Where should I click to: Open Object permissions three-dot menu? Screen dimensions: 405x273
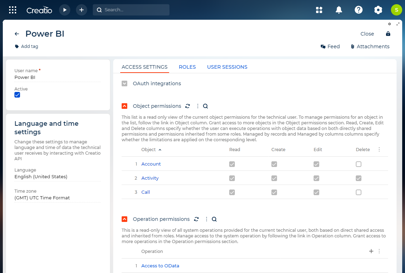198,106
